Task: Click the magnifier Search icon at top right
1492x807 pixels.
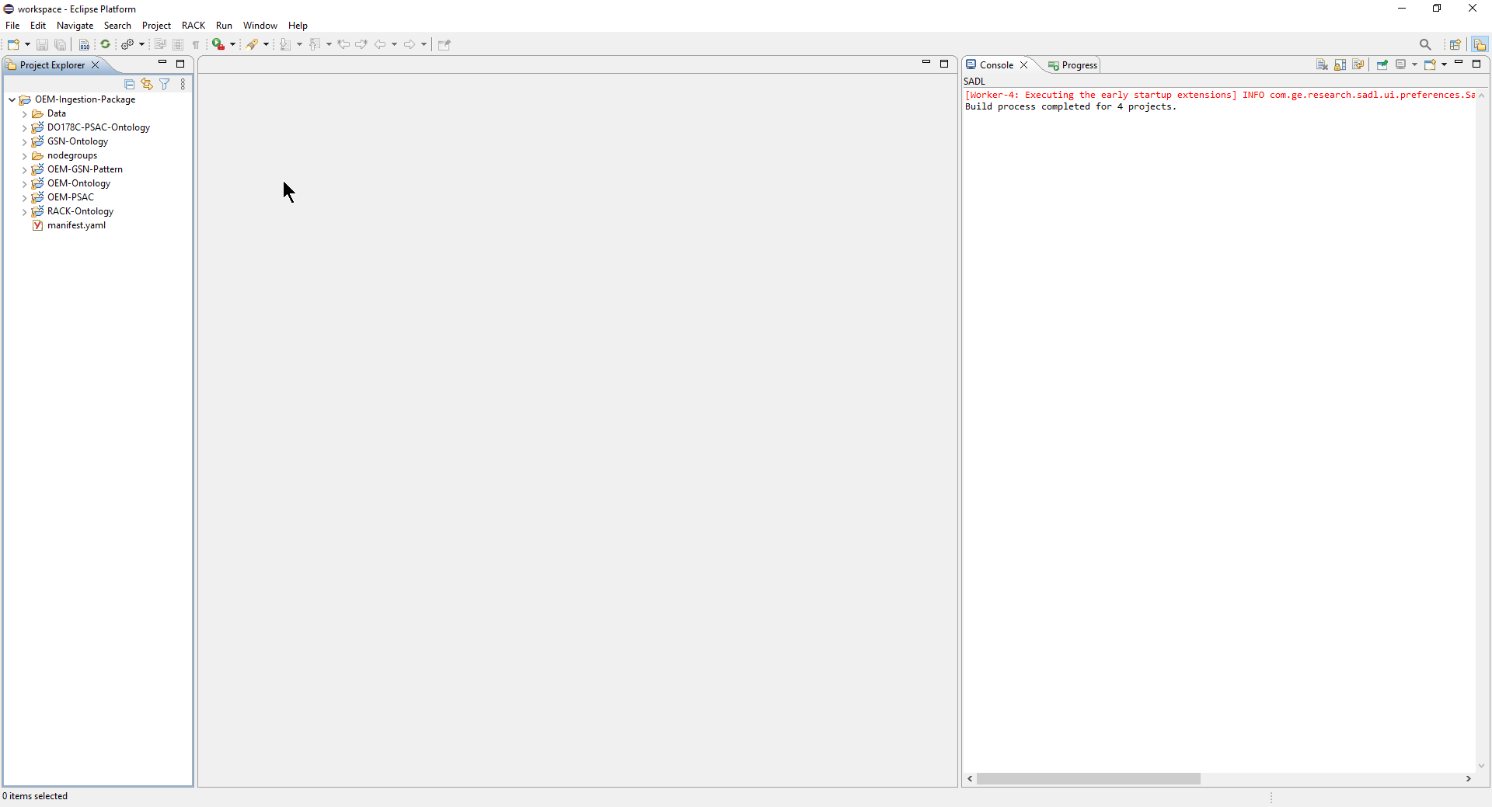Action: [1425, 44]
